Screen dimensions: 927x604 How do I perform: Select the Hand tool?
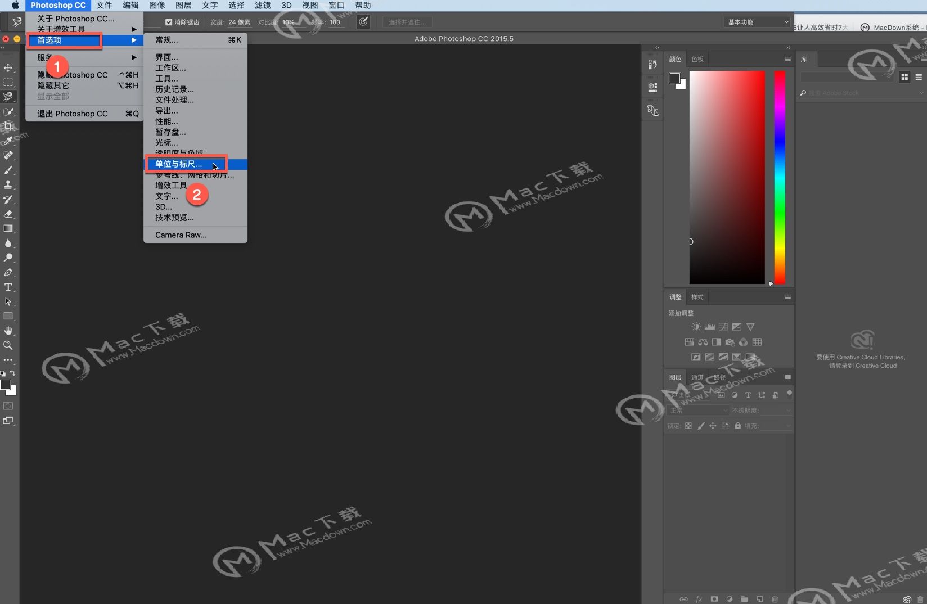(x=8, y=331)
